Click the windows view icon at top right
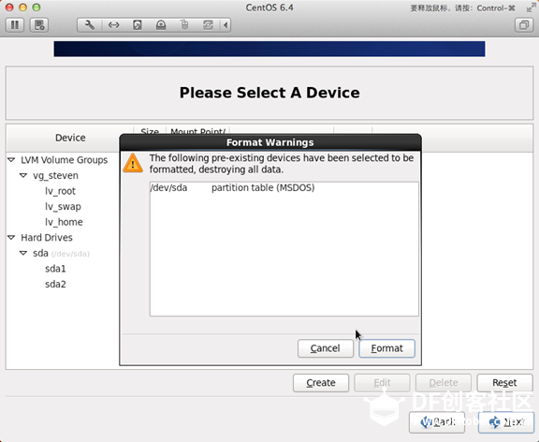The width and height of the screenshot is (539, 442). (524, 25)
